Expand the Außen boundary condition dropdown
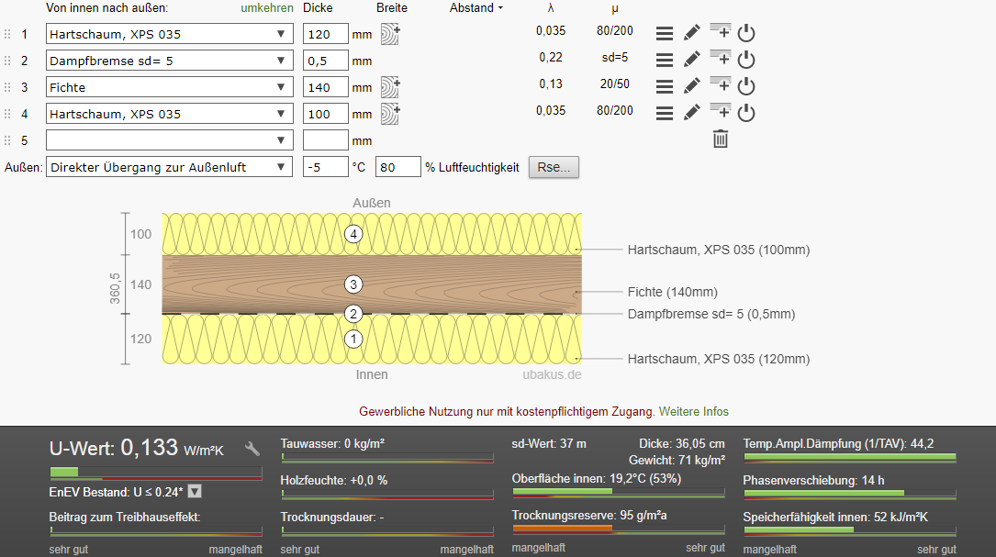The width and height of the screenshot is (996, 557). [x=280, y=168]
